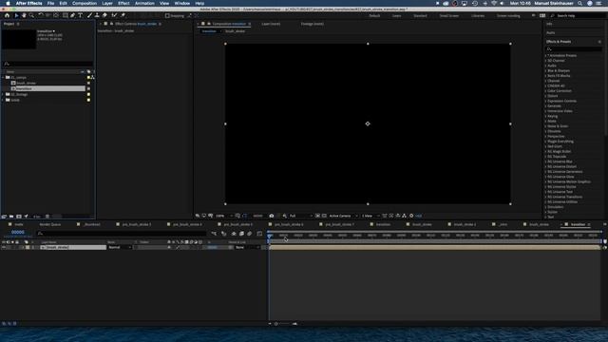Click the current time indicator in timeline
608x342 pixels.
click(270, 236)
